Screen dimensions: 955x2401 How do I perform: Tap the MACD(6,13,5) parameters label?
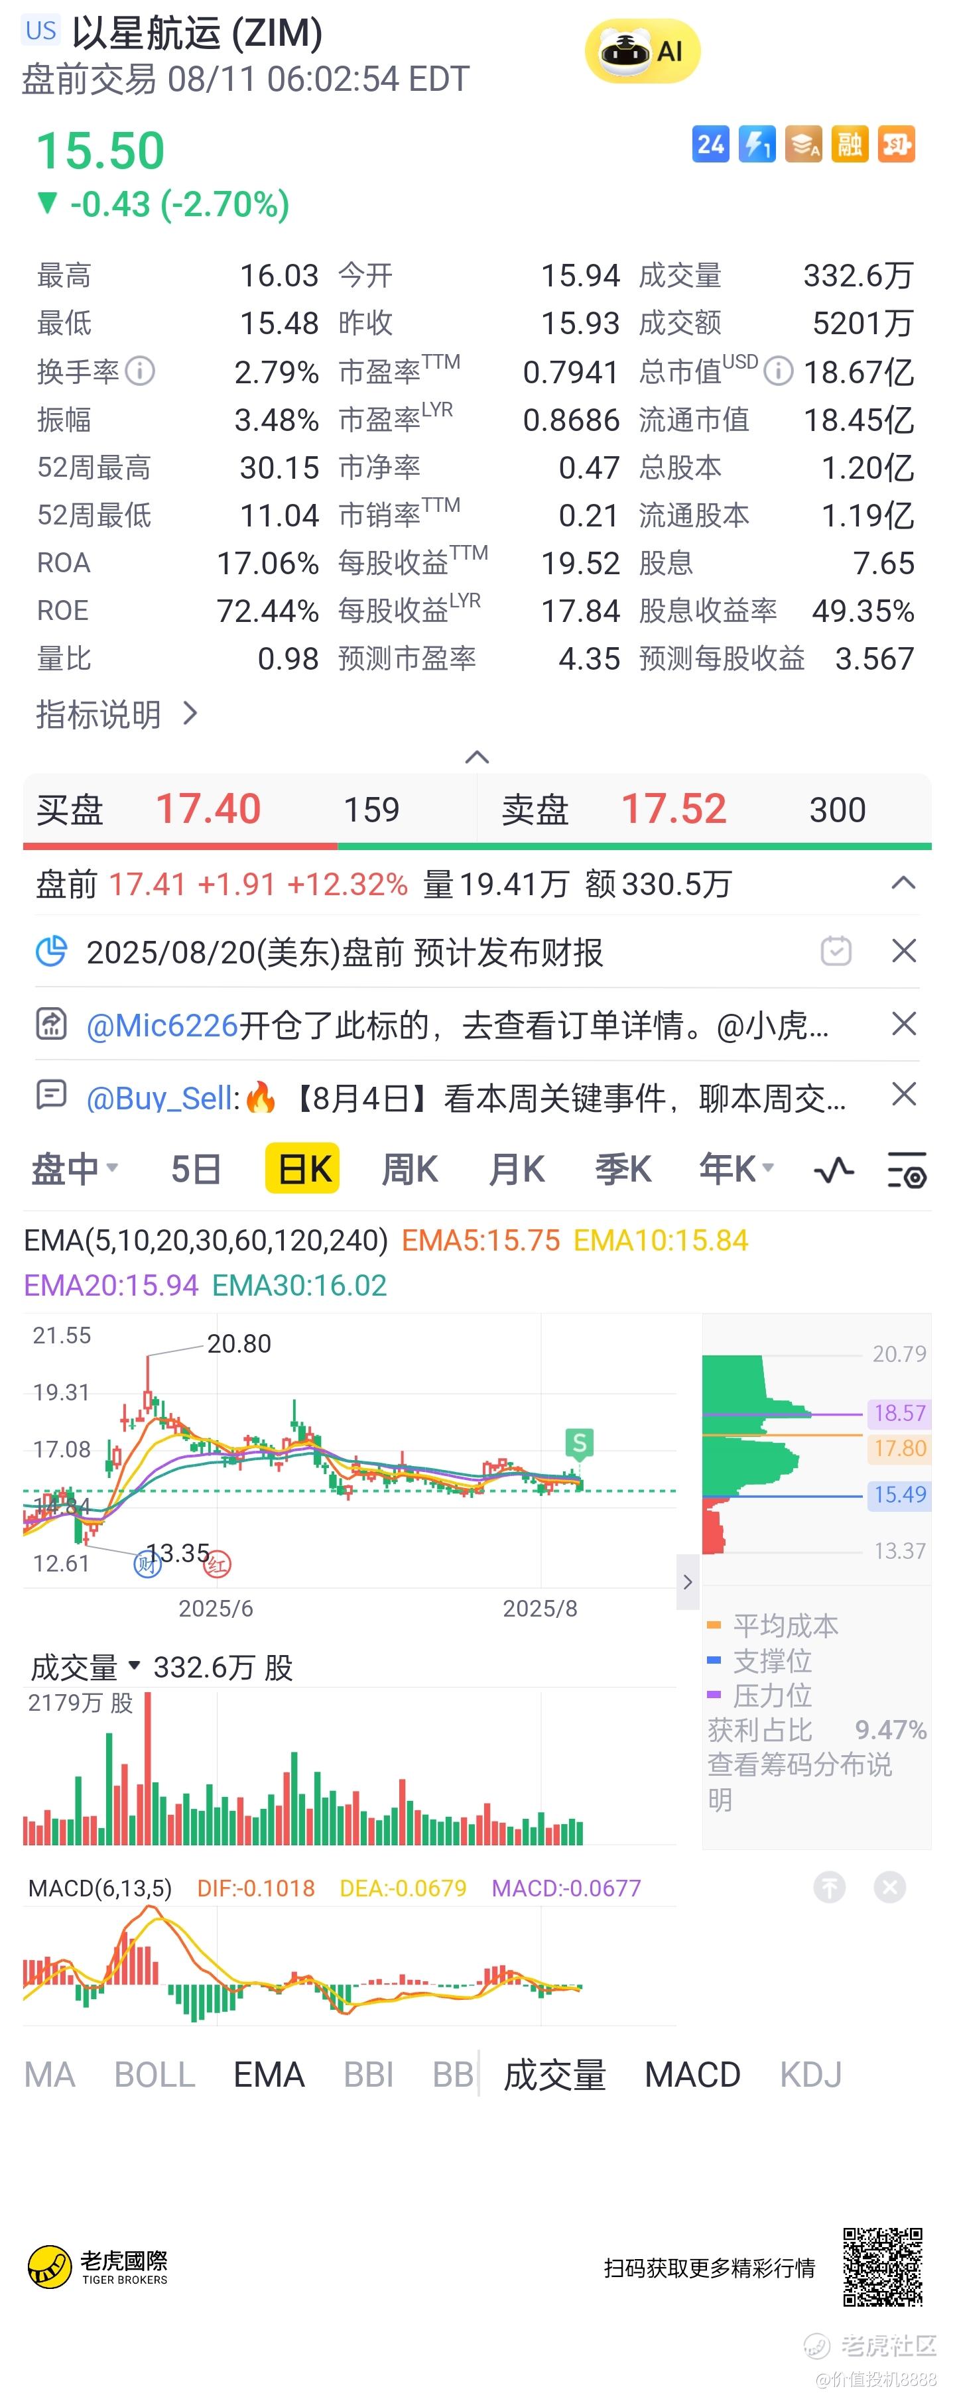pos(99,1887)
